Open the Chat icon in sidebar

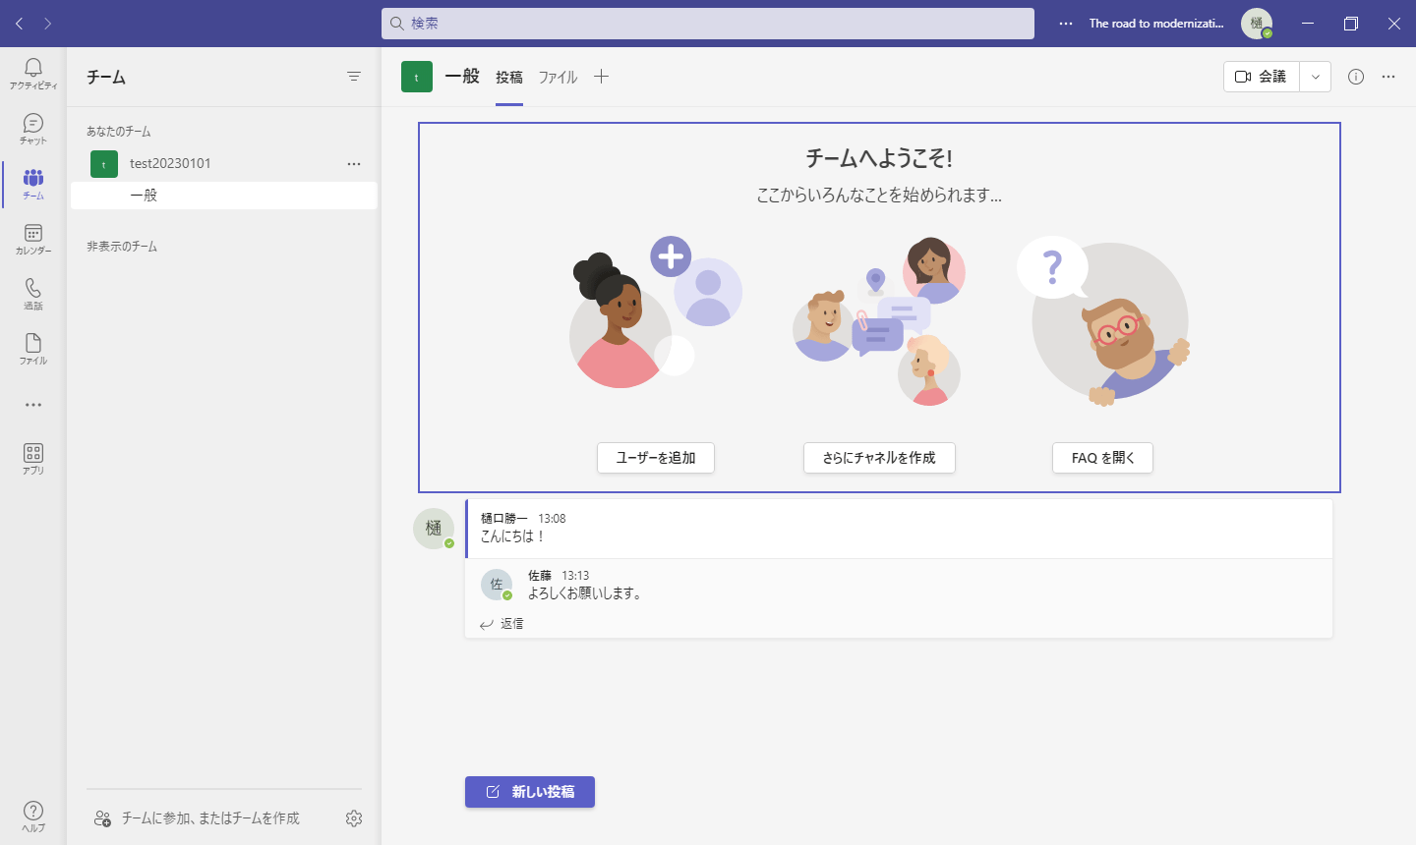click(33, 127)
